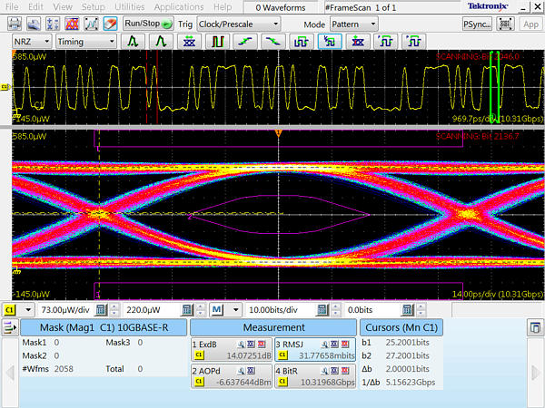Click stepper beside the 10.00bits/div field
This screenshot has height=408, width=545.
pyautogui.click(x=335, y=310)
